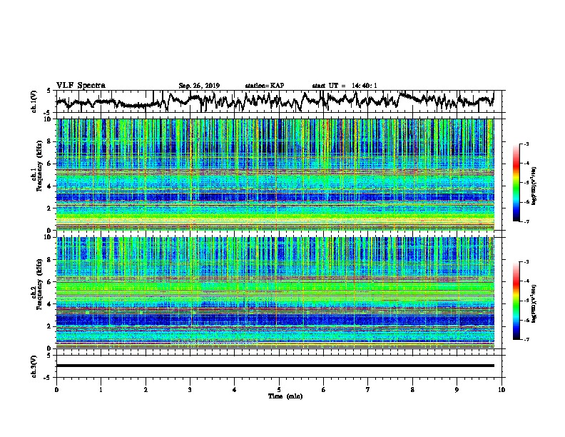Image resolution: width=565 pixels, height=437 pixels.
Task: Click the "station=KAP" header label
Action: click(264, 86)
